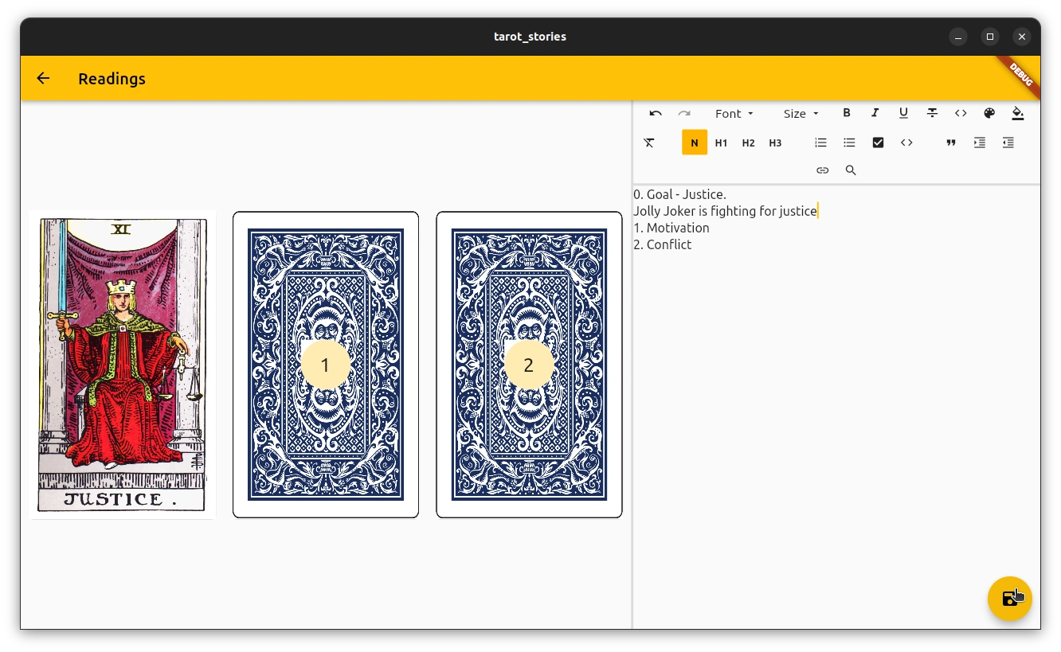The image size is (1061, 652).
Task: Toggle block quote formatting
Action: click(951, 143)
